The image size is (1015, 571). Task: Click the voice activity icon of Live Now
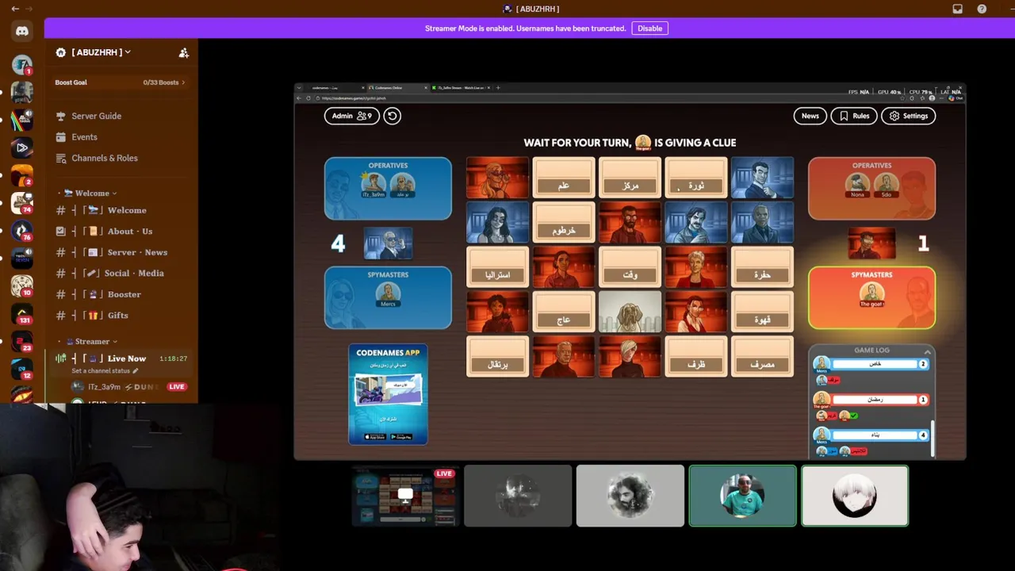tap(61, 358)
